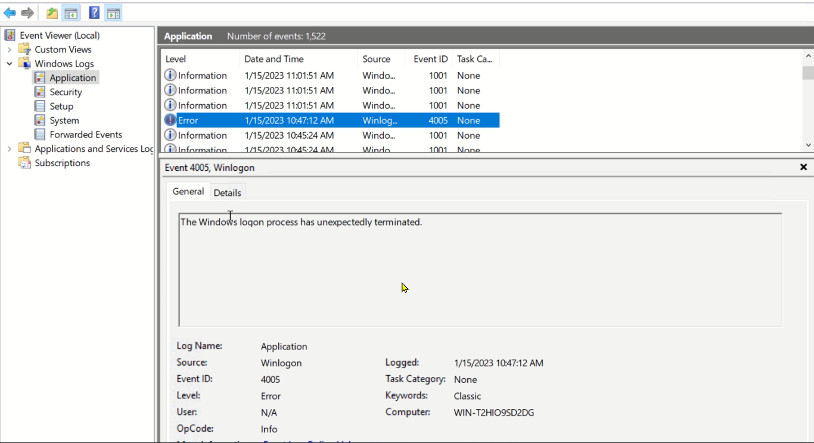The width and height of the screenshot is (814, 443).
Task: Sort events by Date and Time column
Action: 274,59
